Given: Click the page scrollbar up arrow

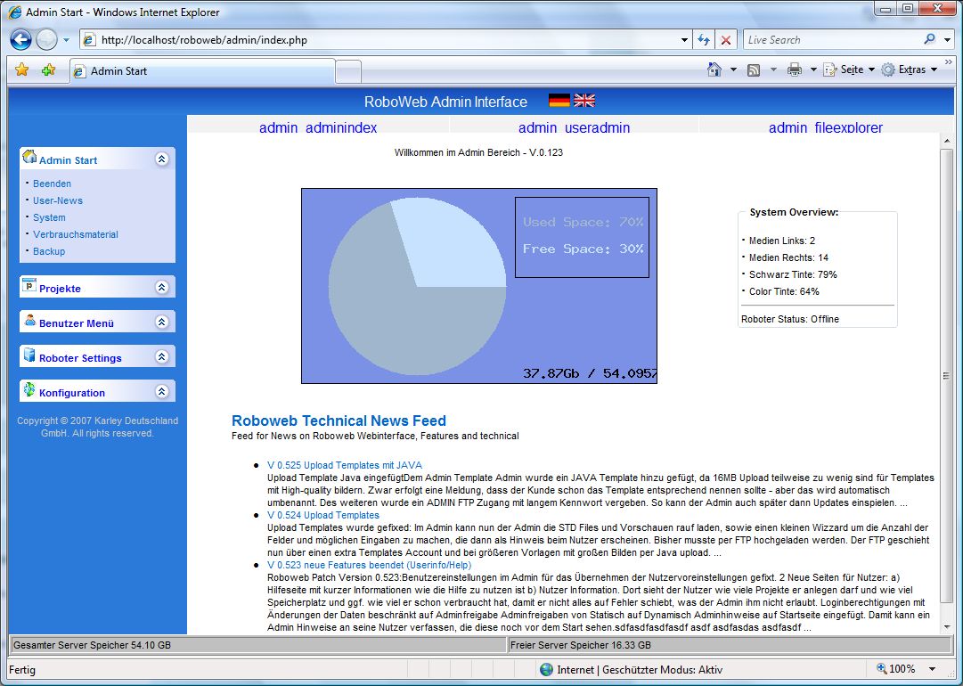Looking at the screenshot, I should pyautogui.click(x=946, y=142).
